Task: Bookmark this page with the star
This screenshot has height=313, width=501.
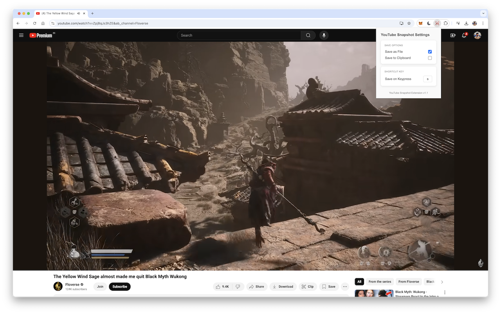Action: tap(409, 23)
